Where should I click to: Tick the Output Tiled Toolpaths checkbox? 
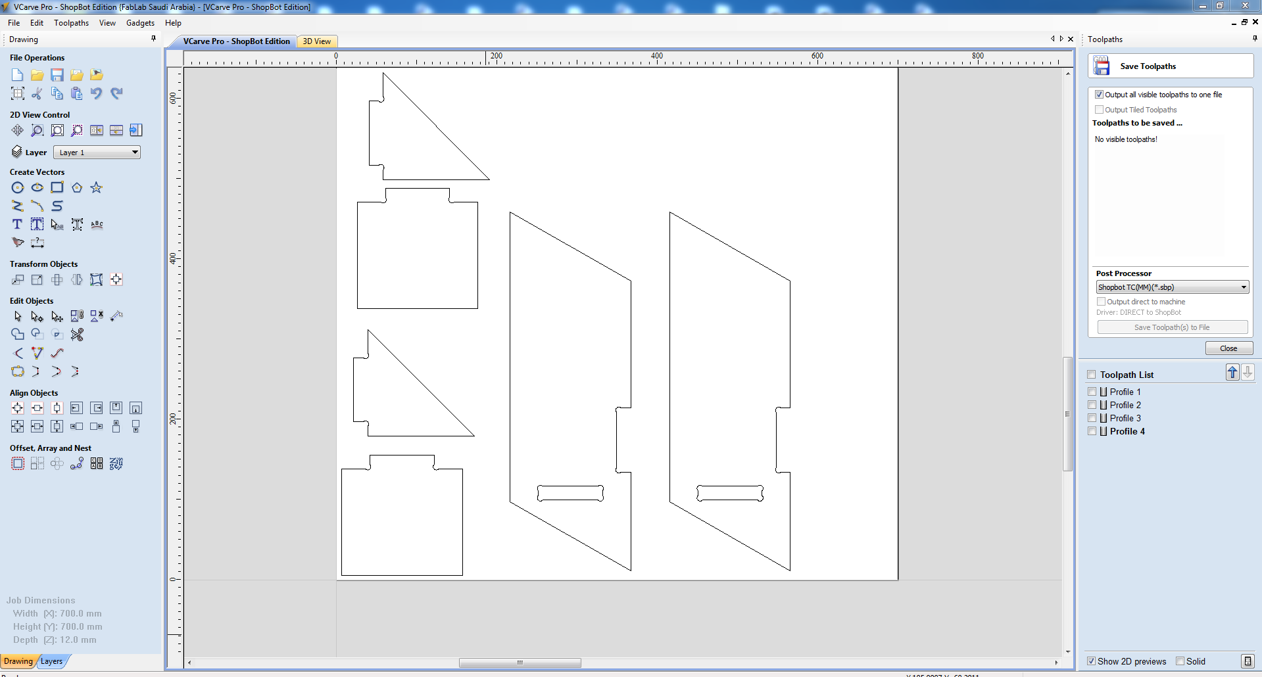(x=1099, y=110)
